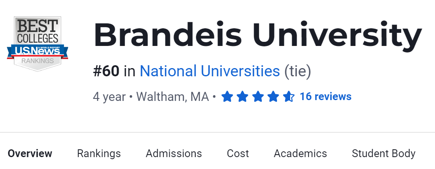This screenshot has height=169, width=435.
Task: Open the 16 reviews link
Action: pyautogui.click(x=325, y=96)
